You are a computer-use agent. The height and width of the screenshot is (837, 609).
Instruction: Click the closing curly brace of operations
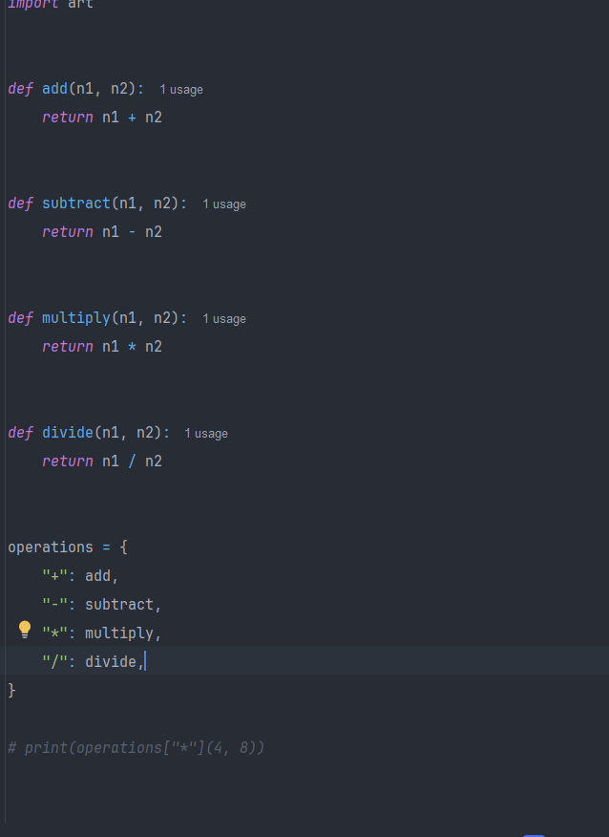pos(11,691)
